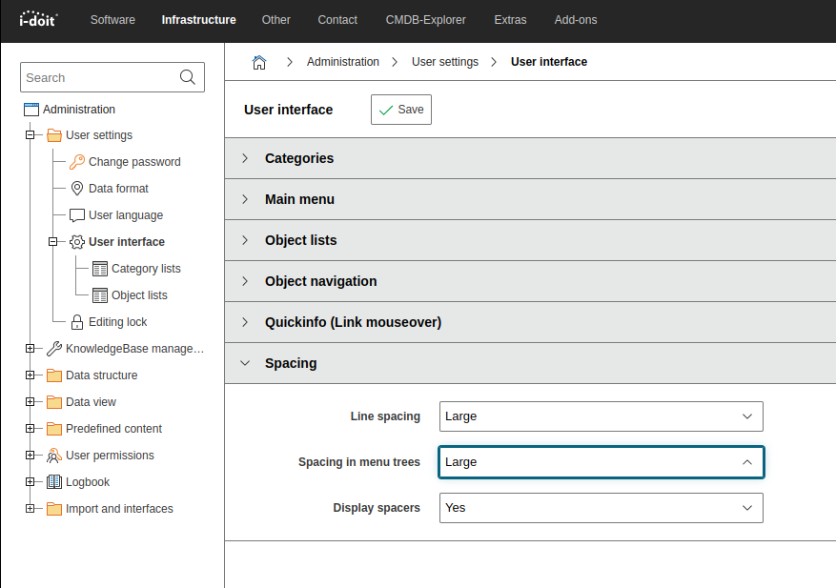
Task: Click the home breadcrumb icon
Action: (259, 62)
